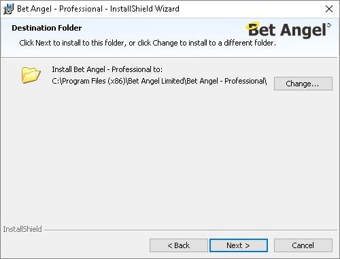The image size is (340, 259).
Task: Click the Destination Folder heading
Action: pyautogui.click(x=47, y=28)
